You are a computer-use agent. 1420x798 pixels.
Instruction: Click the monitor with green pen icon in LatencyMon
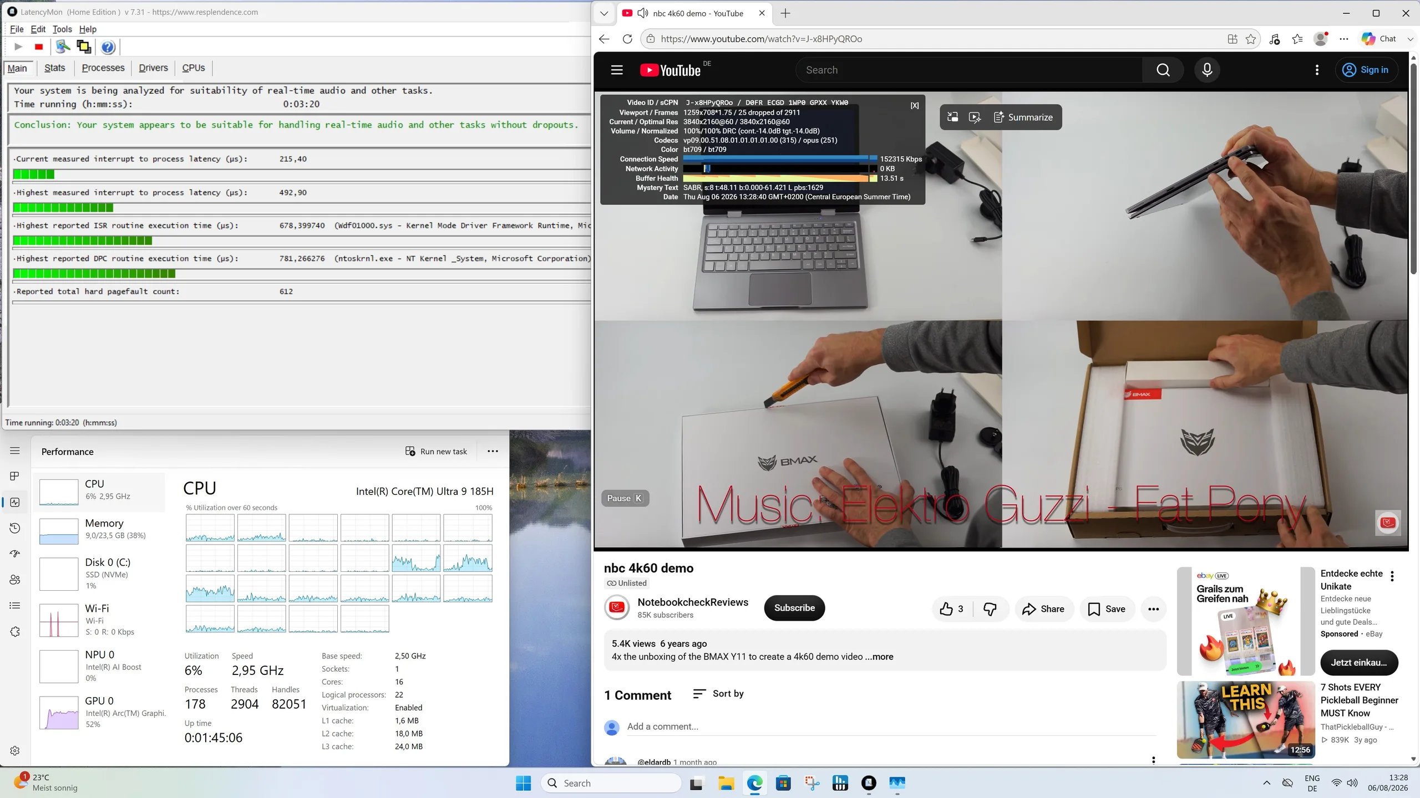tap(63, 47)
